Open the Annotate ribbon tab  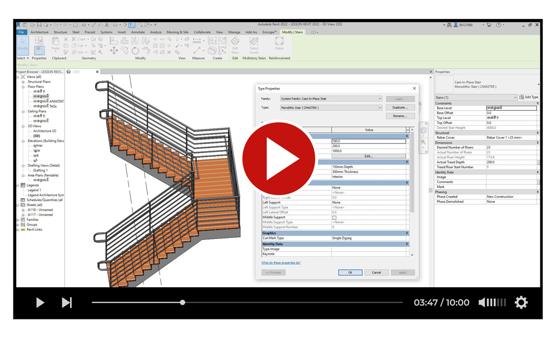point(137,32)
